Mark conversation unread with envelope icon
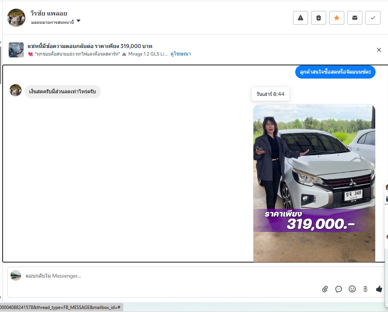The image size is (388, 312). coord(354,18)
